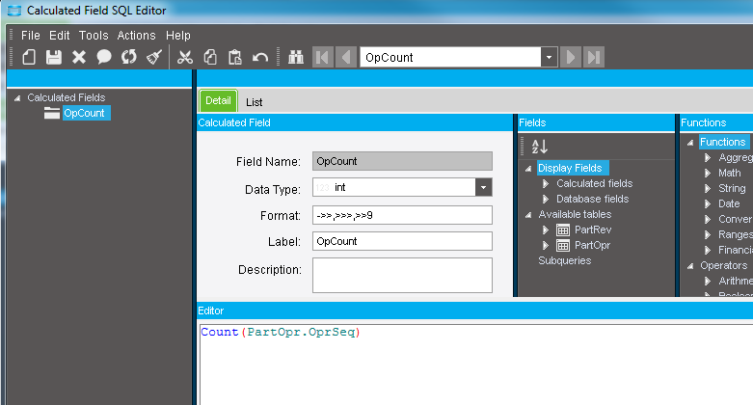Go to the previous record arrow

pyautogui.click(x=346, y=57)
